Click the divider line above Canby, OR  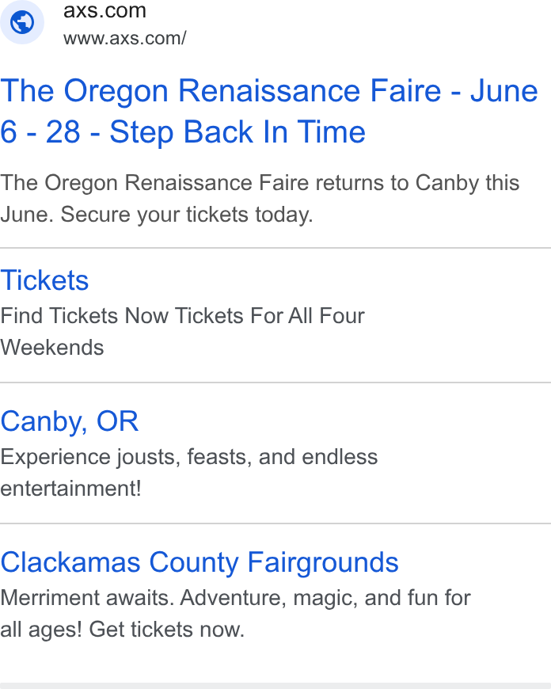click(275, 383)
